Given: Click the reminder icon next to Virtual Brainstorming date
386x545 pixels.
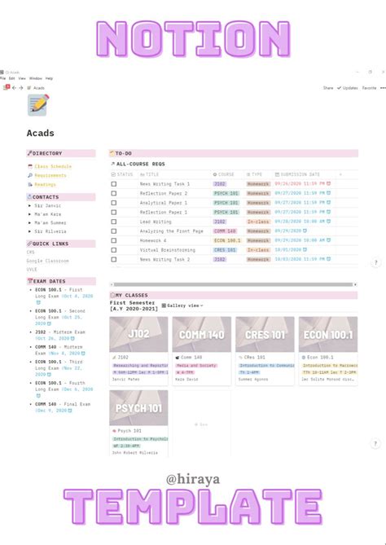Looking at the screenshot, I should [305, 249].
